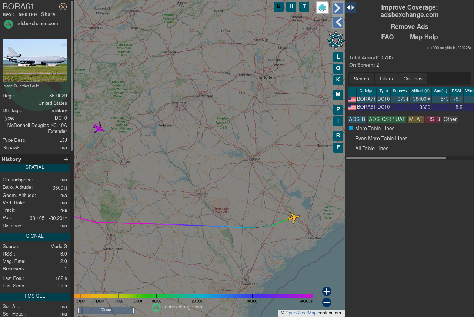The height and width of the screenshot is (317, 474).
Task: Toggle the ADS-B source filter
Action: point(357,119)
